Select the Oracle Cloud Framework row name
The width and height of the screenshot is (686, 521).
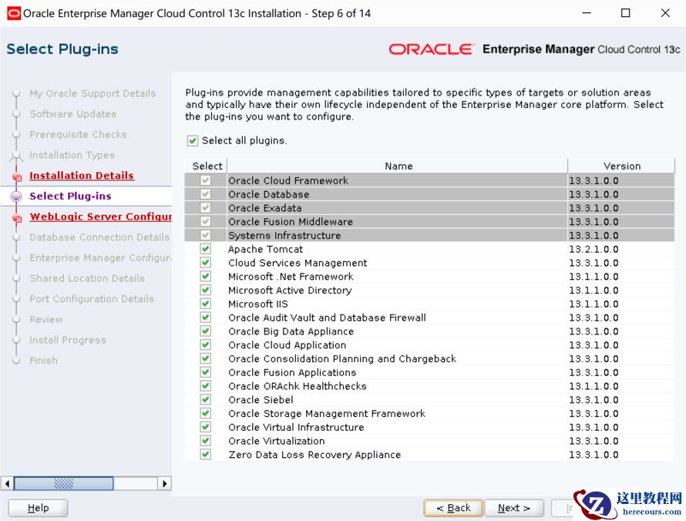click(x=288, y=180)
